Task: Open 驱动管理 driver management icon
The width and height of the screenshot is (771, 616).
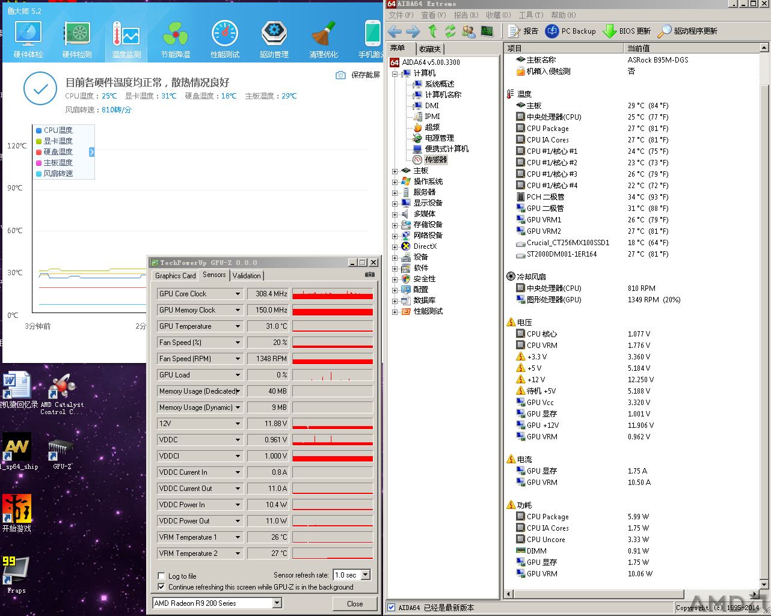Action: coord(274,39)
